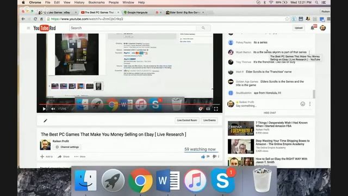Open How to Sell on Ebay the RIGHT WAY video
Screen dimensions: 348x196
coord(282,161)
